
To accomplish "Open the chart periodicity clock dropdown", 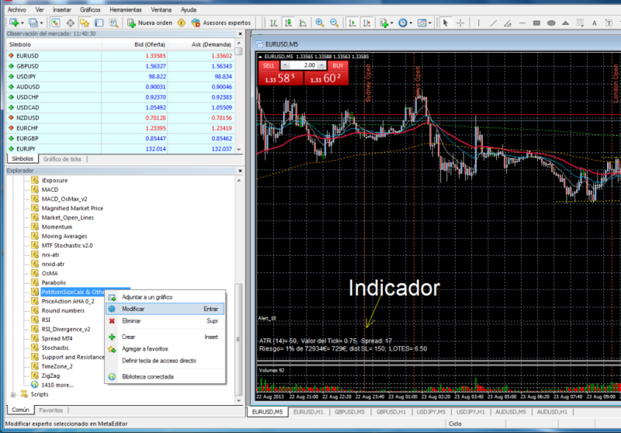I will click(404, 23).
